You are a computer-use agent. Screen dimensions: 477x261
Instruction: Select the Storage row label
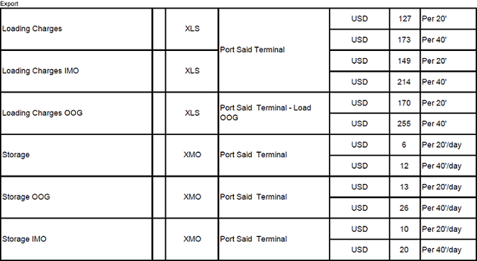pyautogui.click(x=77, y=156)
